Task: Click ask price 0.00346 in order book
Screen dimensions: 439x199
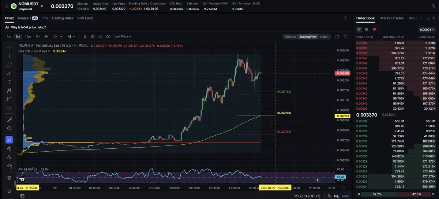Action: (362, 73)
